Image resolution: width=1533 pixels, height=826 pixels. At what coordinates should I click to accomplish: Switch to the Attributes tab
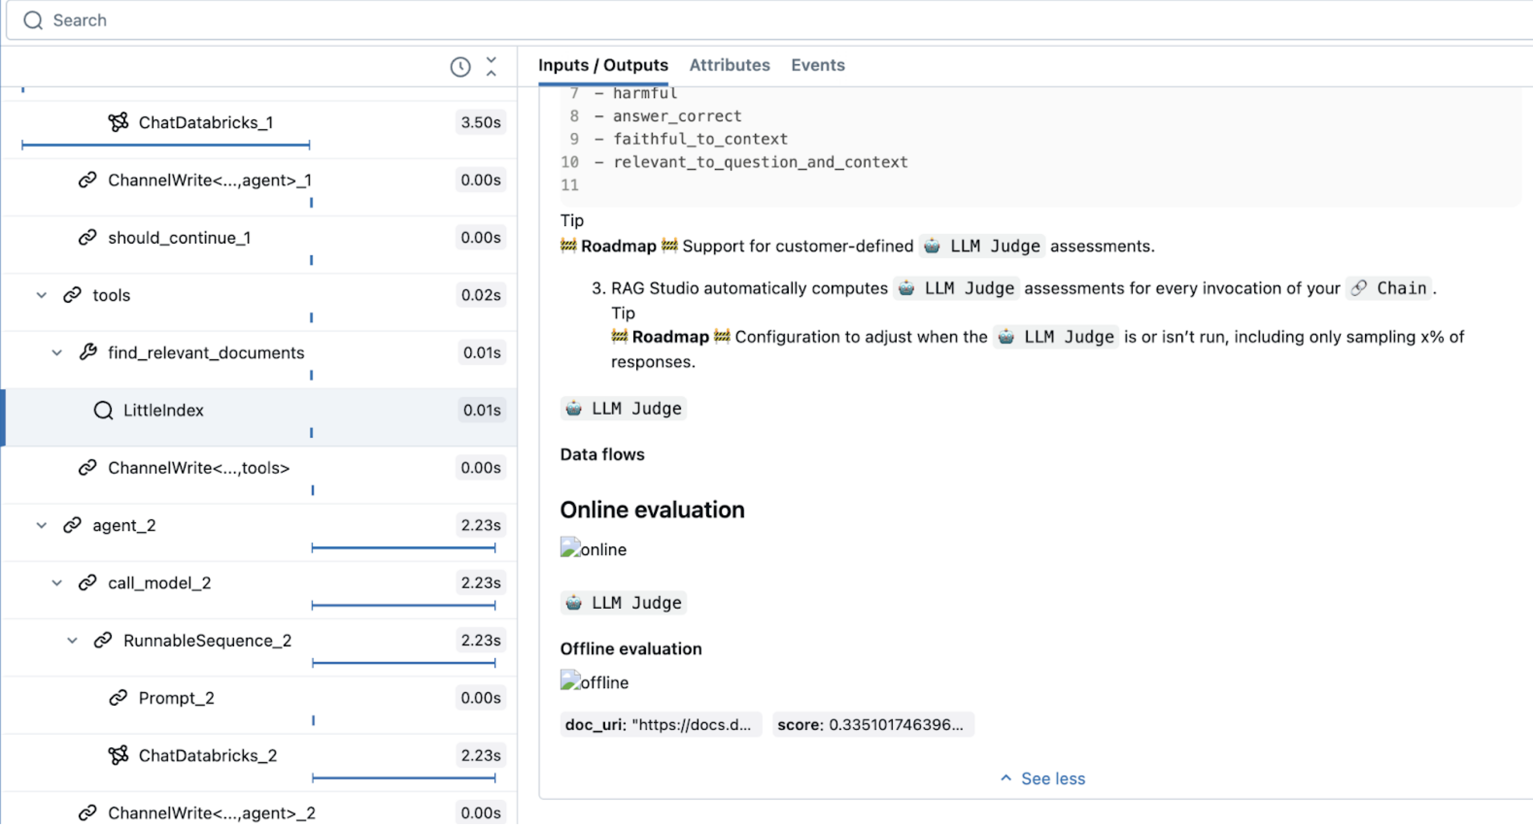pos(729,66)
